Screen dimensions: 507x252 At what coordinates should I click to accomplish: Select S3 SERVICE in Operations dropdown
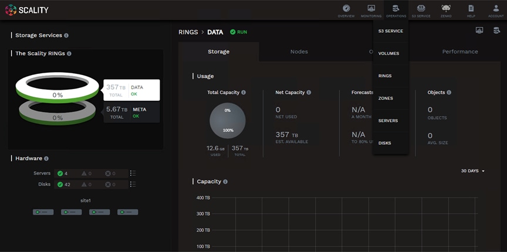(391, 31)
